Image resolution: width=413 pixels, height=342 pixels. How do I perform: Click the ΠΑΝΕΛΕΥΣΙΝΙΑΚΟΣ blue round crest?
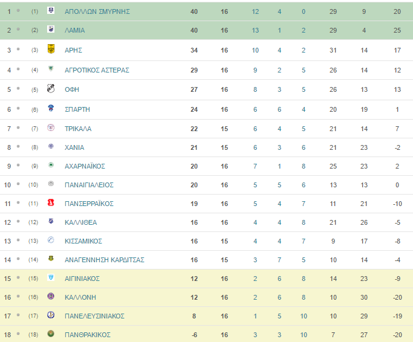click(x=51, y=315)
